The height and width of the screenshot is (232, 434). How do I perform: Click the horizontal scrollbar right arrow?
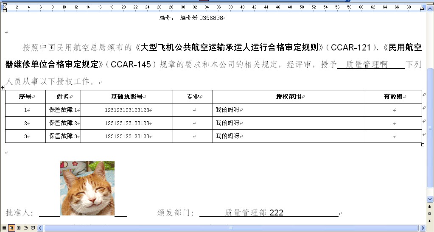click(x=423, y=228)
